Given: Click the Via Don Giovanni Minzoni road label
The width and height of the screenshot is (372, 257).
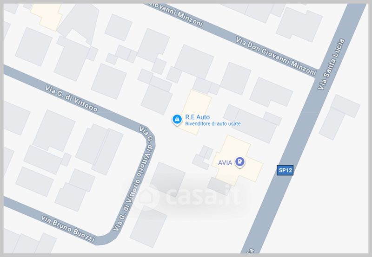Looking at the screenshot, I should (276, 56).
